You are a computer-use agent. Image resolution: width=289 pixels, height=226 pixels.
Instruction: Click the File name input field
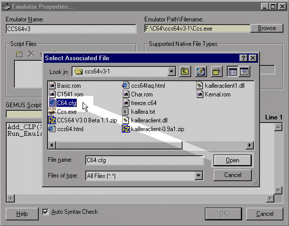pyautogui.click(x=145, y=160)
